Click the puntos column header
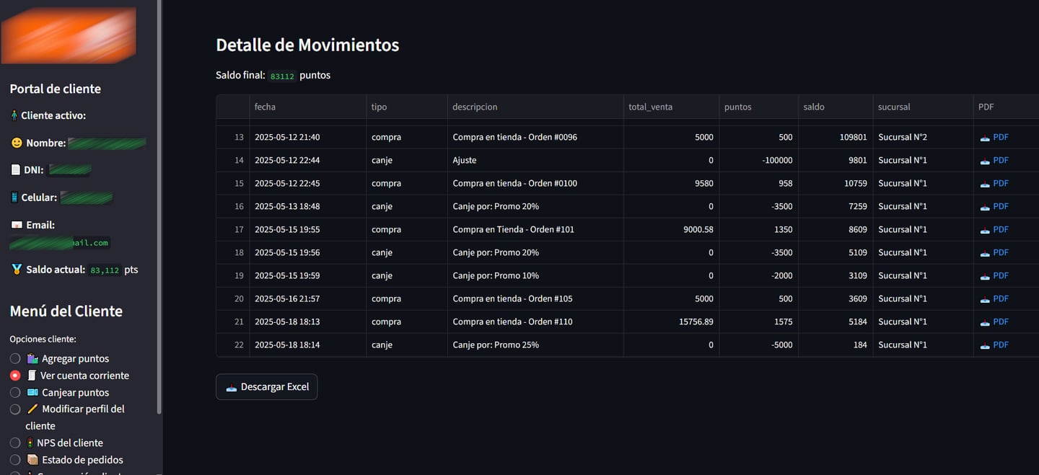Viewport: 1039px width, 475px height. coord(737,107)
